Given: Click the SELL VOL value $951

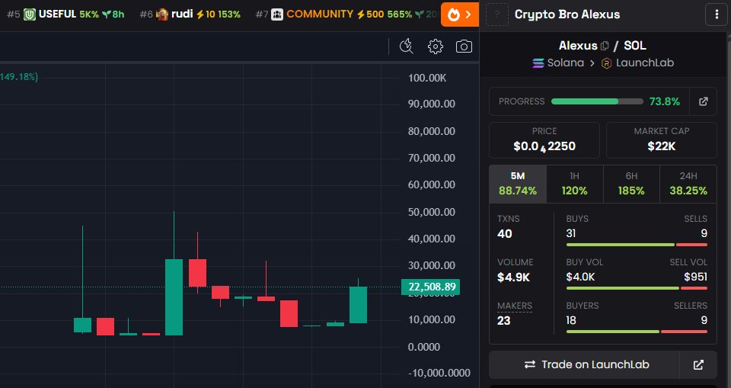Looking at the screenshot, I should point(695,277).
